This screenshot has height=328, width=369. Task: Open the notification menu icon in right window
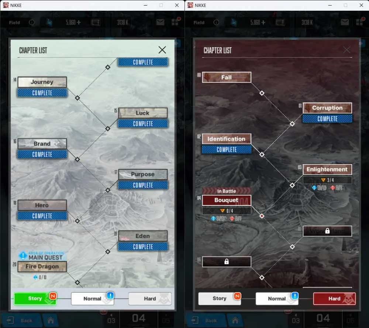pos(360,22)
